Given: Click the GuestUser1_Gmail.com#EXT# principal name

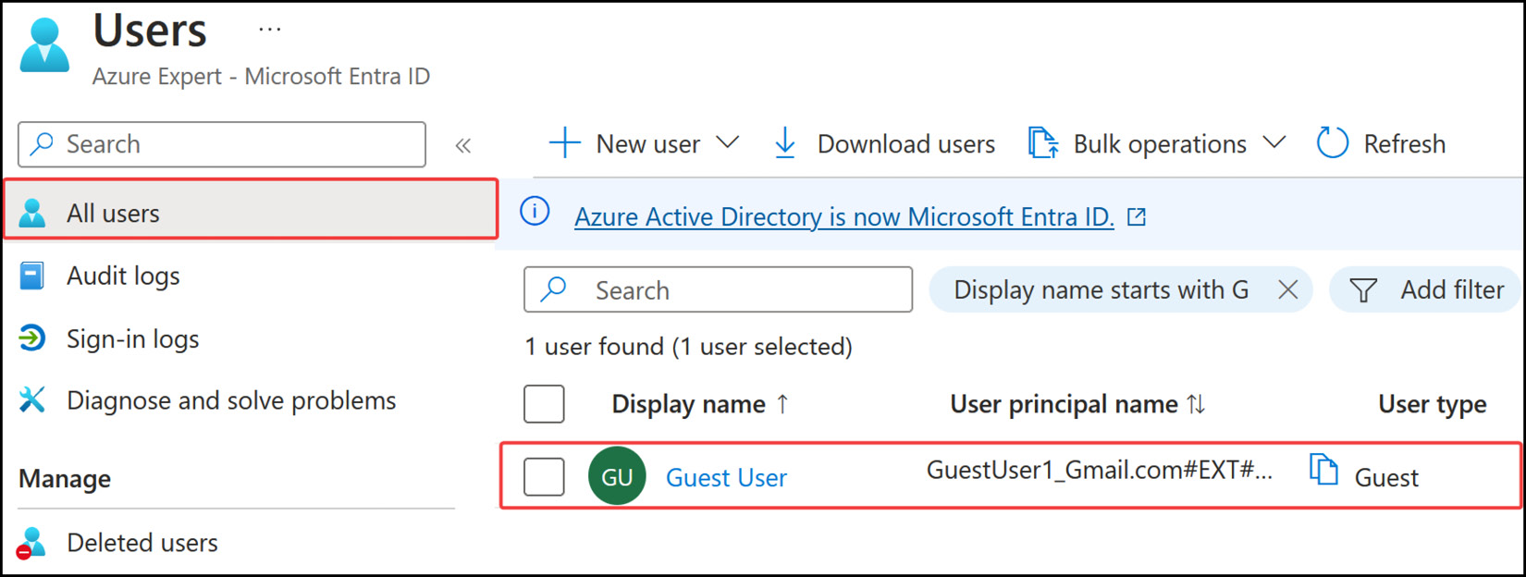Looking at the screenshot, I should pyautogui.click(x=1100, y=470).
